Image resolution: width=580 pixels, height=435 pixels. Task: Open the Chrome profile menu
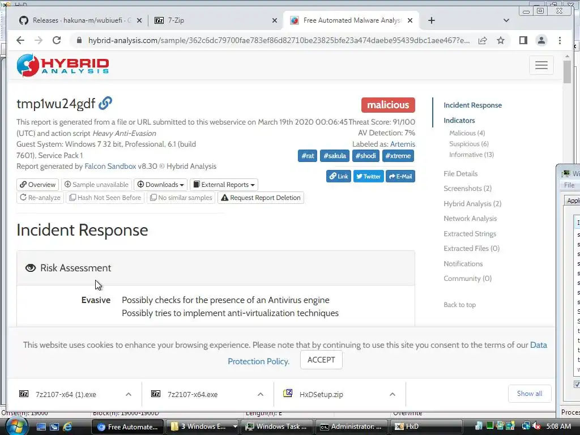pyautogui.click(x=541, y=40)
